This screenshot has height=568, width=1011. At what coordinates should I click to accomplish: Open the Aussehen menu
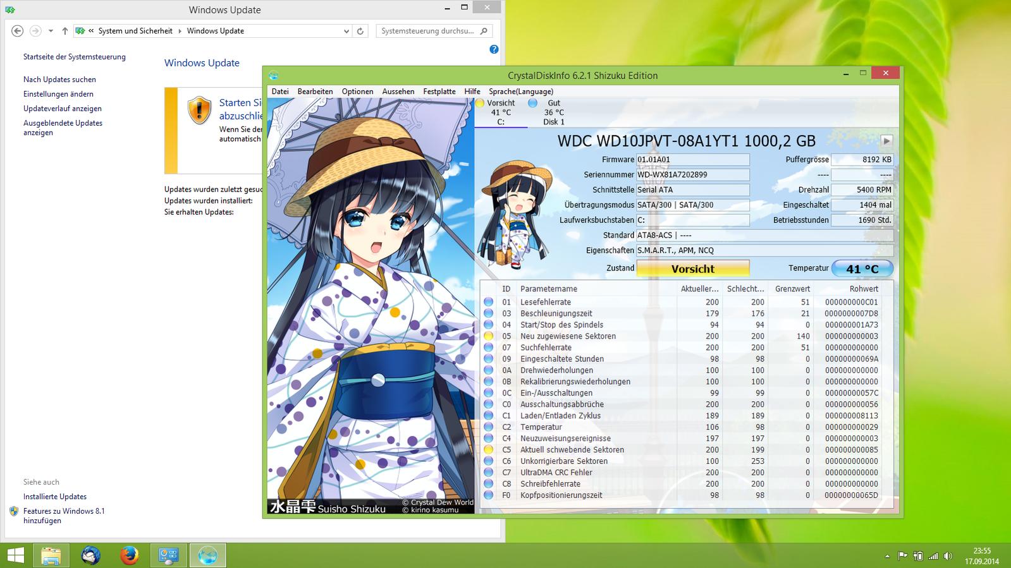(398, 92)
